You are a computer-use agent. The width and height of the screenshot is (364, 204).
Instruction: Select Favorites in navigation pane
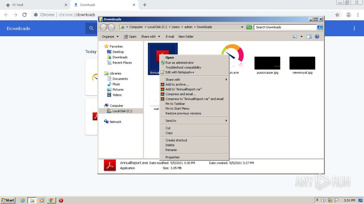(113, 46)
